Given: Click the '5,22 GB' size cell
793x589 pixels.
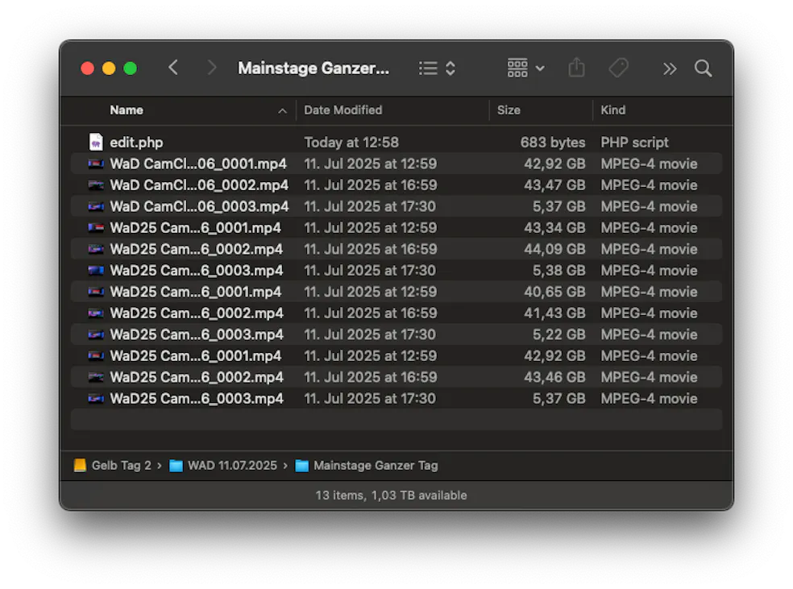Looking at the screenshot, I should [x=558, y=334].
